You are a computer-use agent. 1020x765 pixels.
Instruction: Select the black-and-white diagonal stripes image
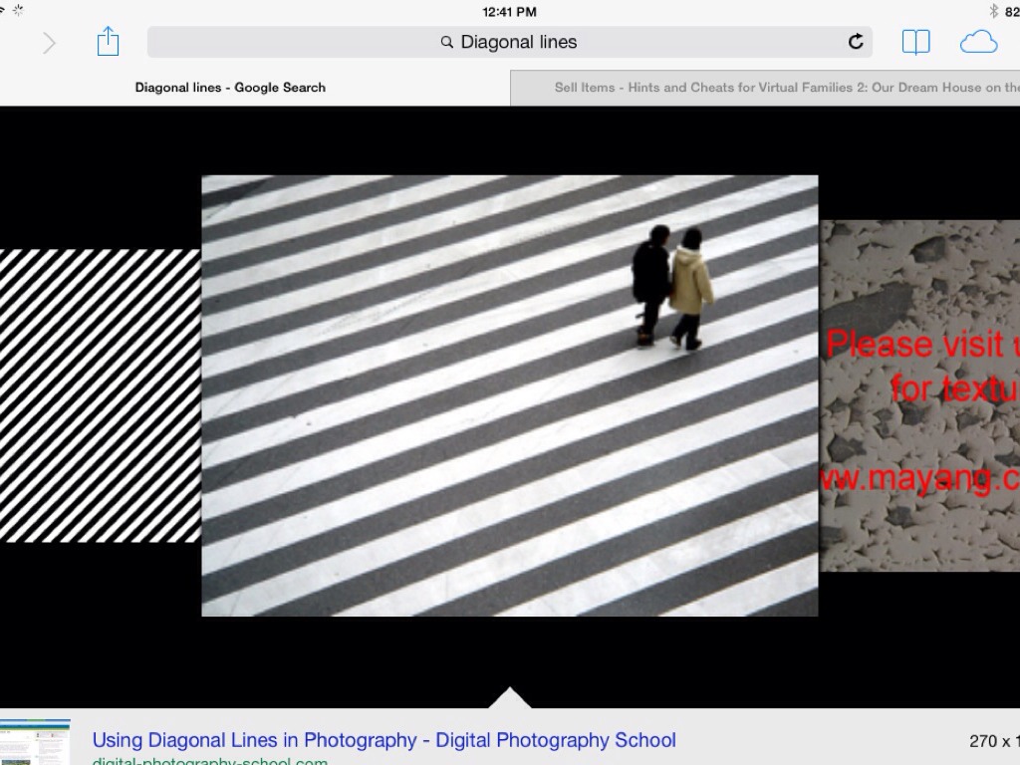100,395
